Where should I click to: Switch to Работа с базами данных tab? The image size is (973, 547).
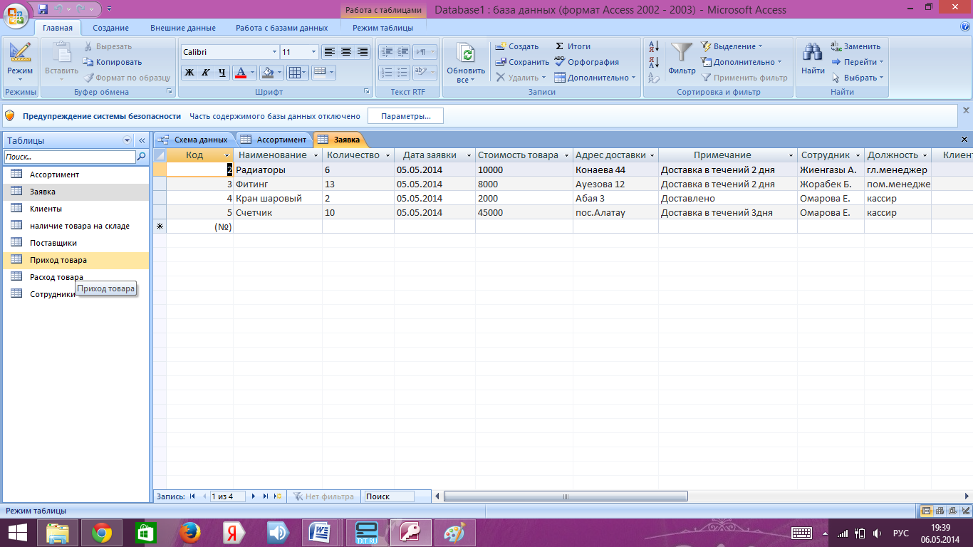pos(281,28)
